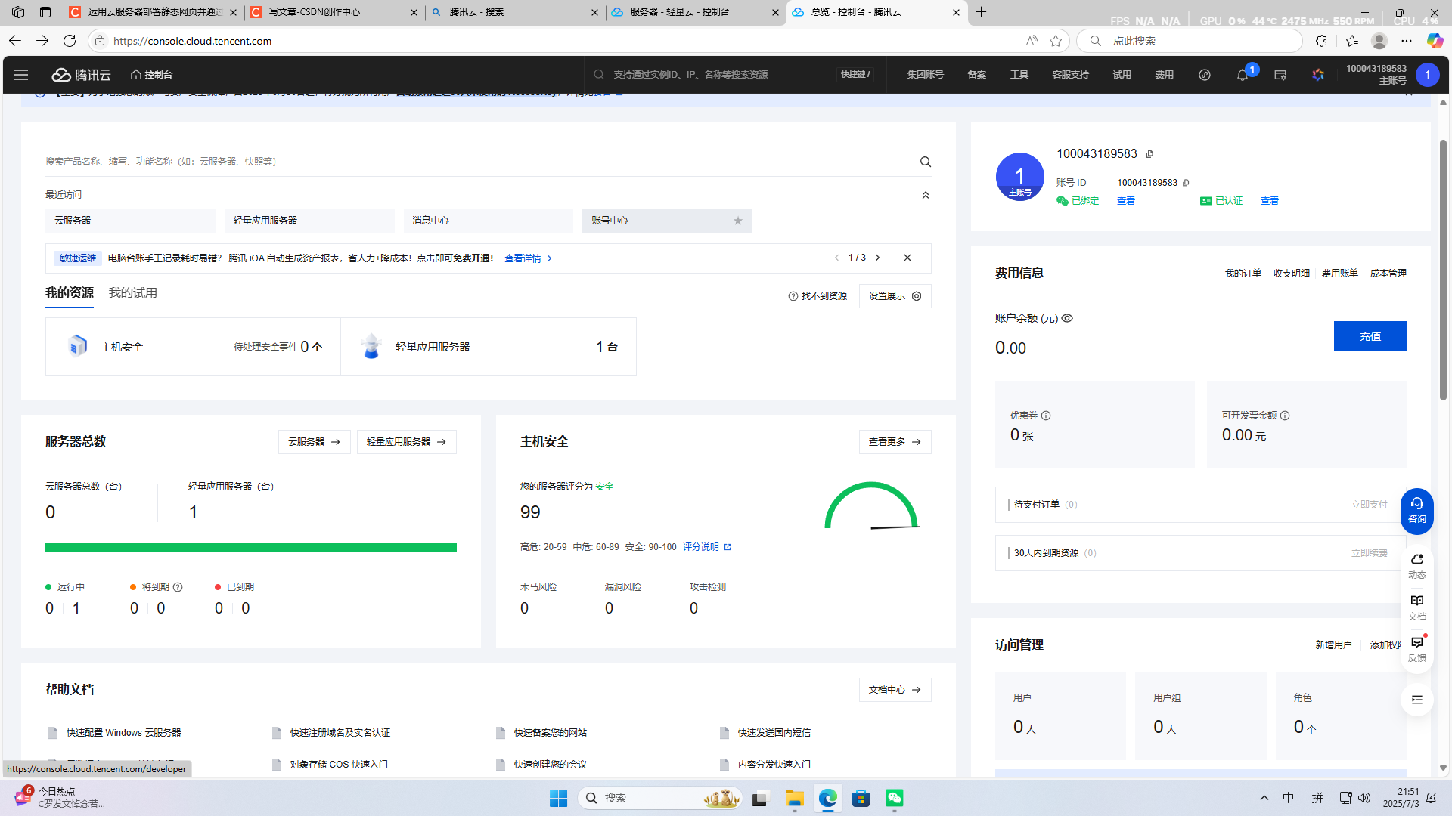Open the 集团账号 header menu

pyautogui.click(x=925, y=75)
